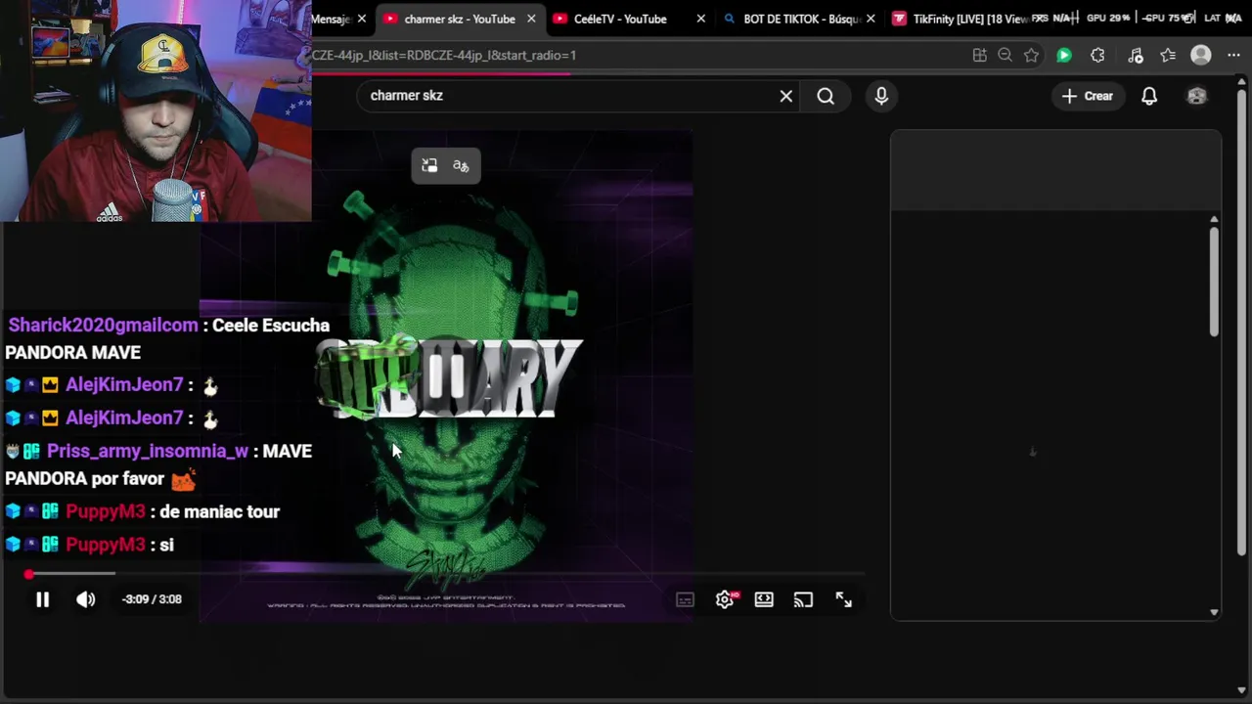Switch to the BOT DE TIKTOK search tab
This screenshot has height=704, width=1252.
point(800,19)
